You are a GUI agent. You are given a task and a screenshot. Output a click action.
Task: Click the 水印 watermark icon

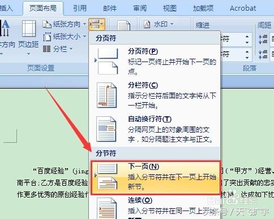pyautogui.click(x=147, y=24)
